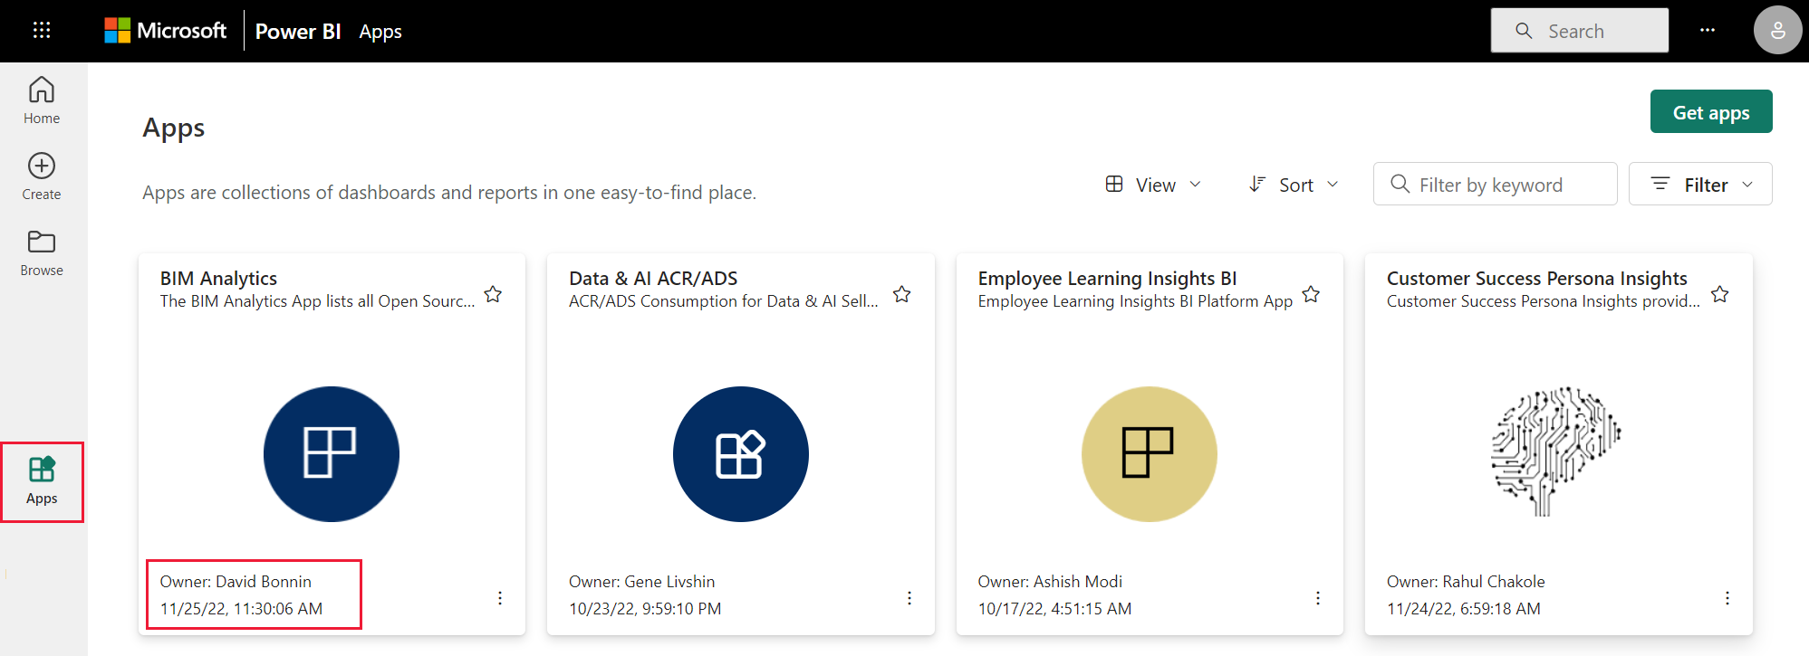The image size is (1809, 656).
Task: Open more options for Customer Success Persona Insights
Action: pyautogui.click(x=1727, y=598)
